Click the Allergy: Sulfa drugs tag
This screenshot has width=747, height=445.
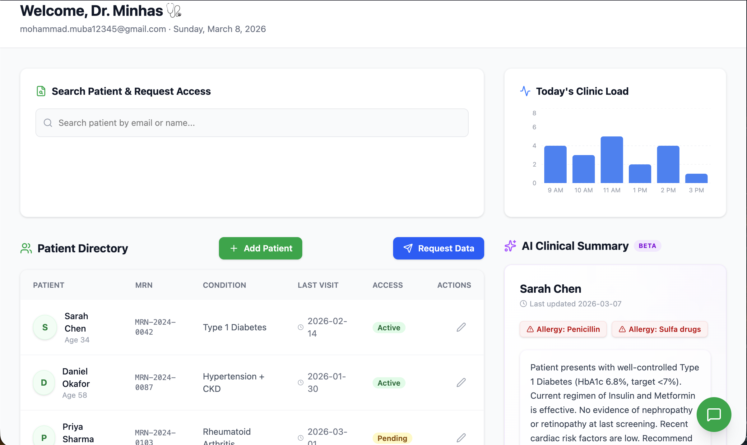660,329
